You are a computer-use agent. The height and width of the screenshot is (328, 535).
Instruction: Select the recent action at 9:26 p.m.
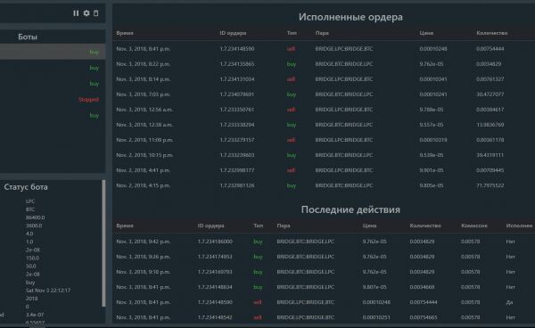324,257
